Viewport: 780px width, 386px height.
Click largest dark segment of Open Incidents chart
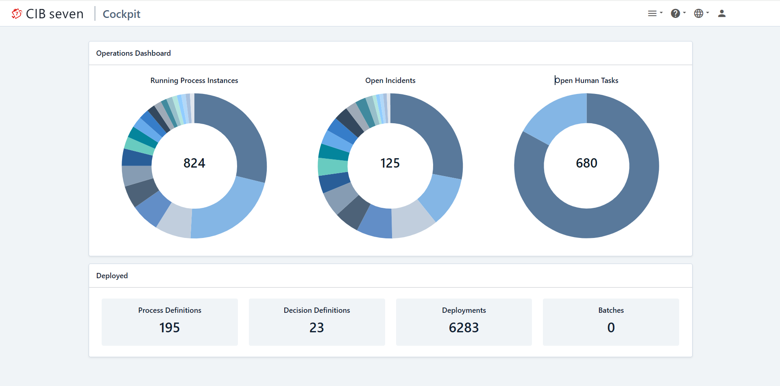tap(434, 132)
